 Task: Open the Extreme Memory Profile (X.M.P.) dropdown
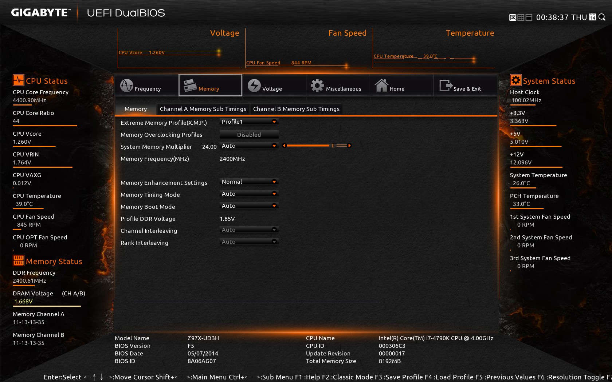pyautogui.click(x=249, y=122)
